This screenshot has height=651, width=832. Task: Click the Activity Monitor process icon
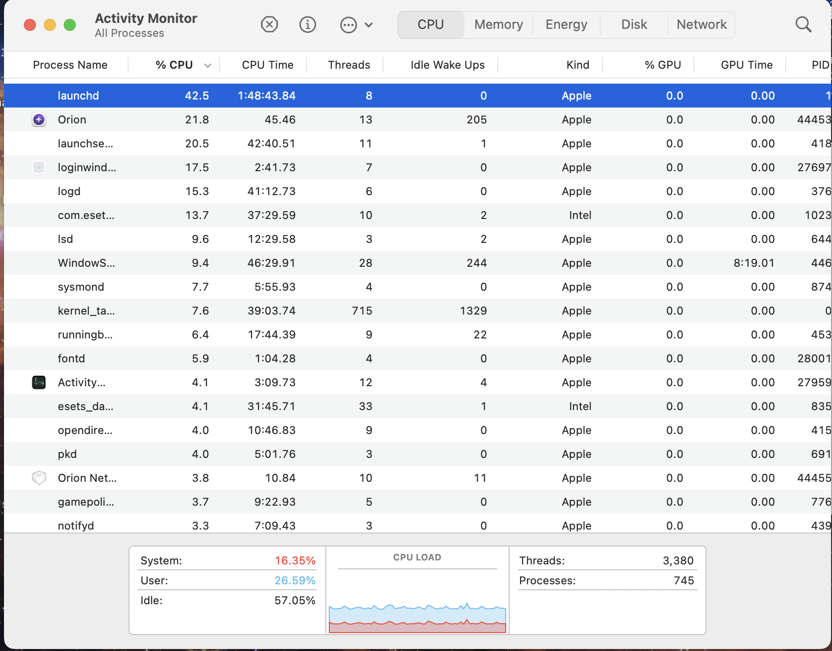39,382
